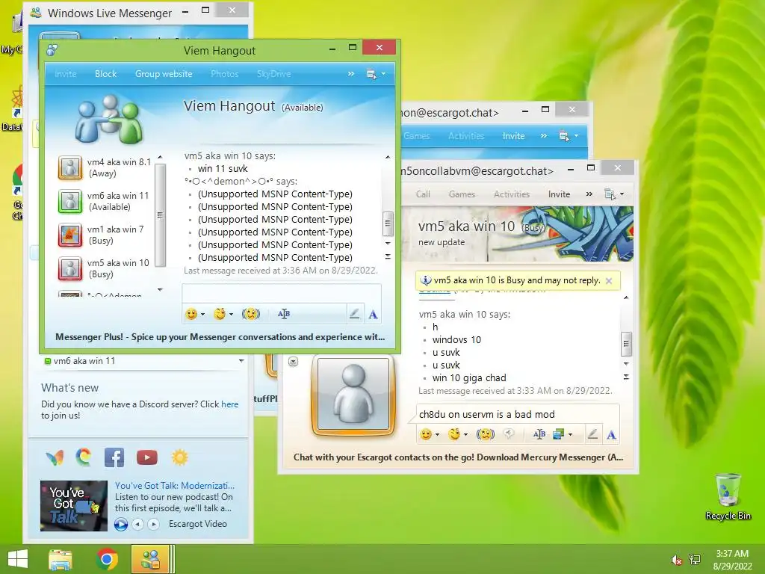The image size is (765, 574).
Task: Click the colorful C icon in Messenger footer
Action: (84, 457)
